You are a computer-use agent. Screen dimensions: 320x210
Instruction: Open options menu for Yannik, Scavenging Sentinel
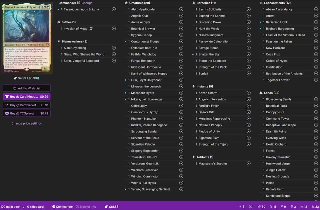(181, 189)
